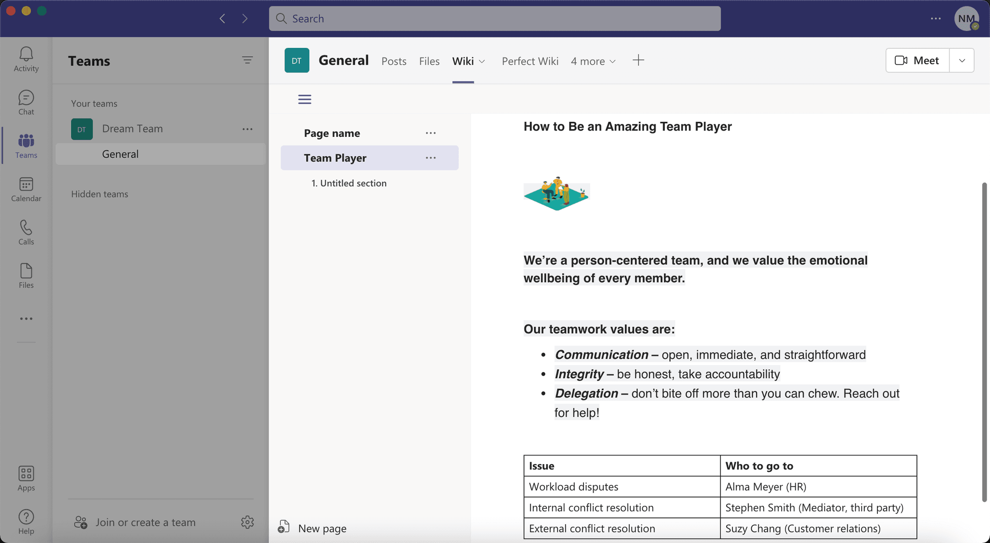
Task: Open the Apps panel
Action: (26, 478)
